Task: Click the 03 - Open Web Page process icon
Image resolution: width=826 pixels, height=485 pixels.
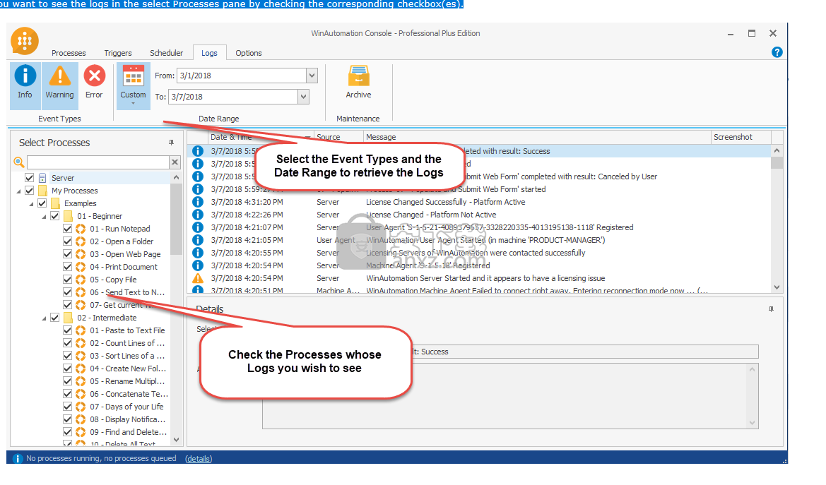Action: click(x=81, y=254)
